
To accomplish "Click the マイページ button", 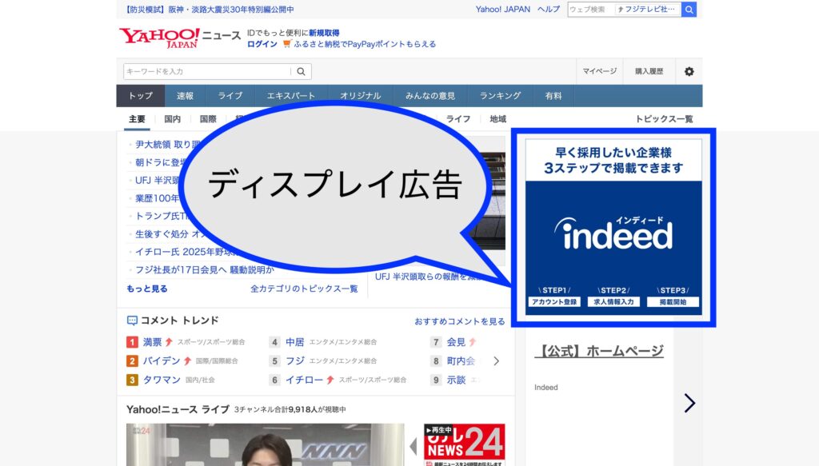I will click(600, 71).
